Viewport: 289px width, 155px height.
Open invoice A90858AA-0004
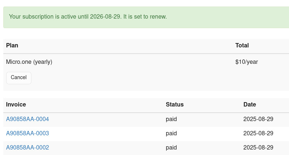pyautogui.click(x=27, y=119)
